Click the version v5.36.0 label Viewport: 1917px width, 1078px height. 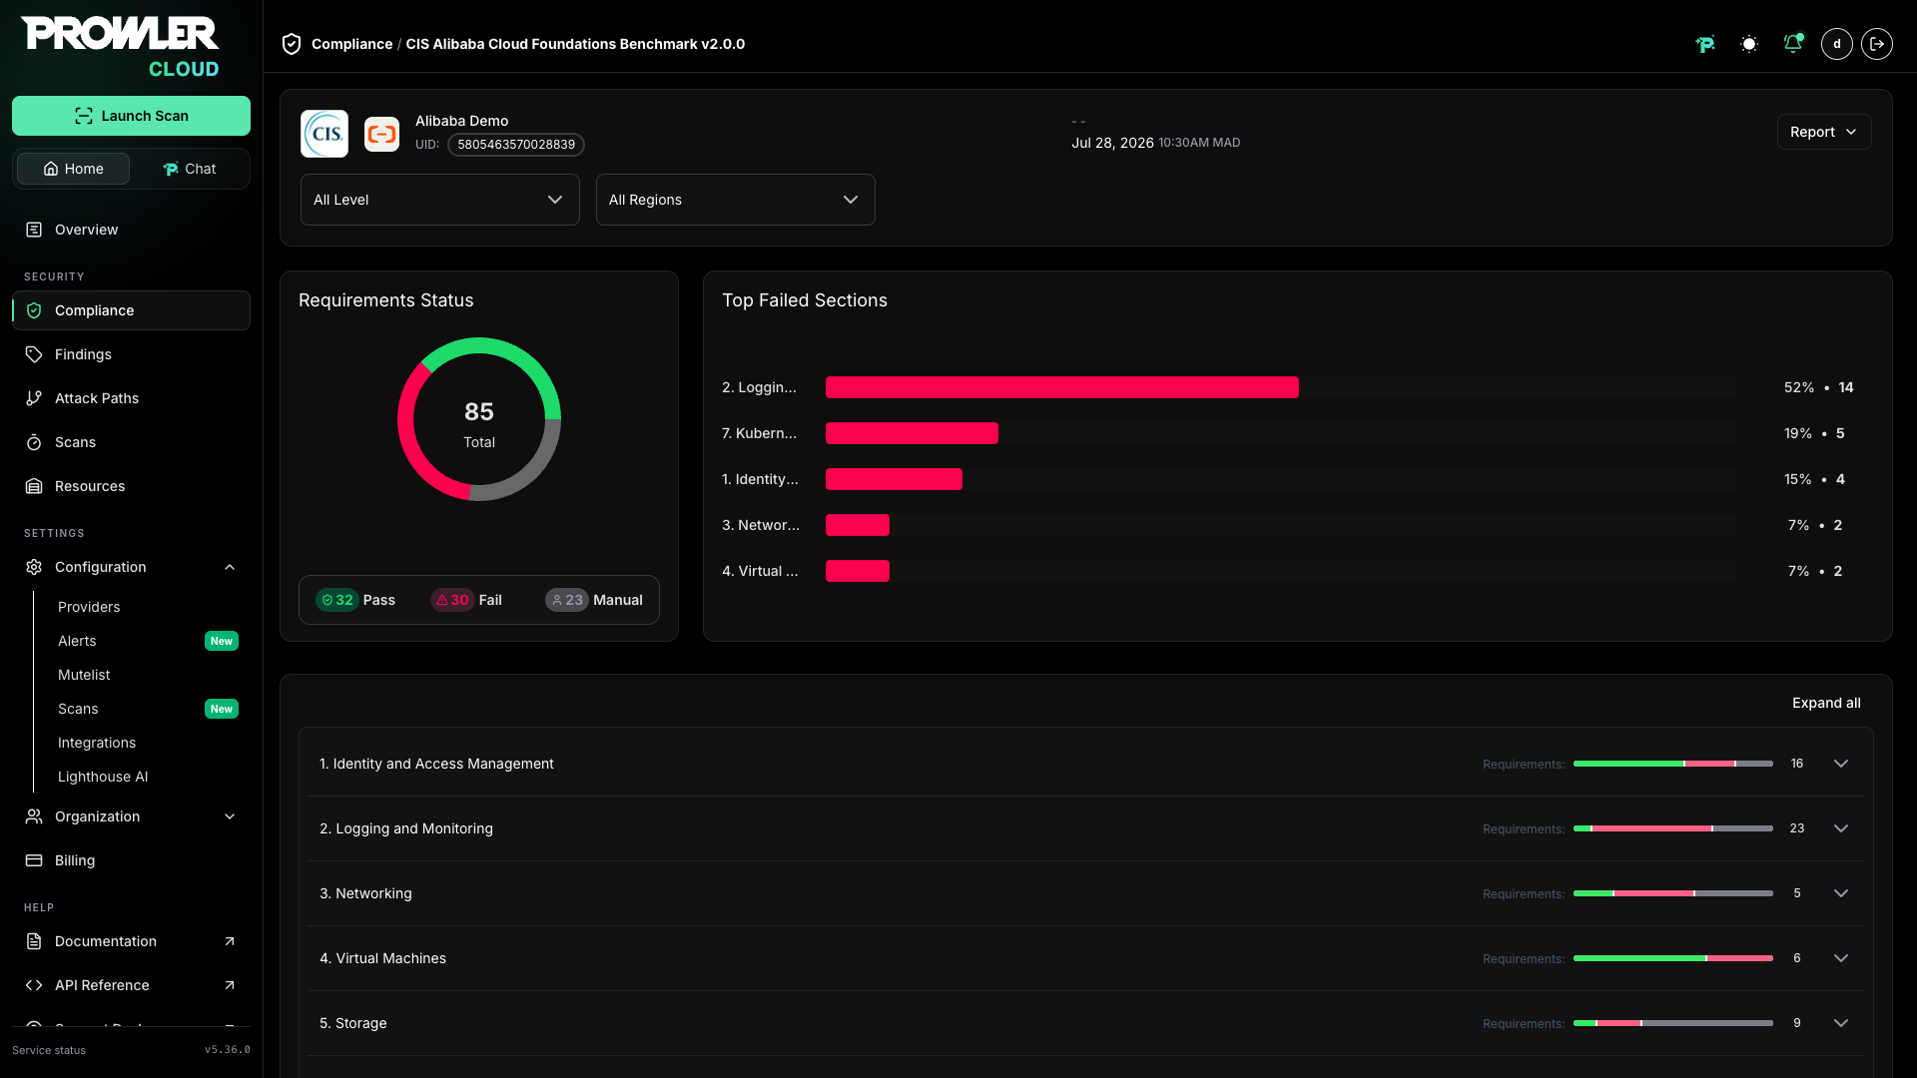coord(228,1050)
